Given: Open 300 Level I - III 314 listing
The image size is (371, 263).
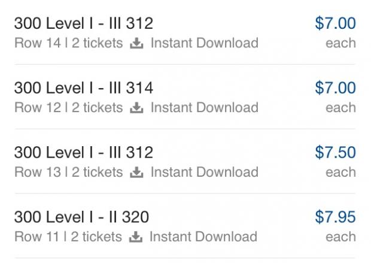Looking at the screenshot, I should pos(83,88).
